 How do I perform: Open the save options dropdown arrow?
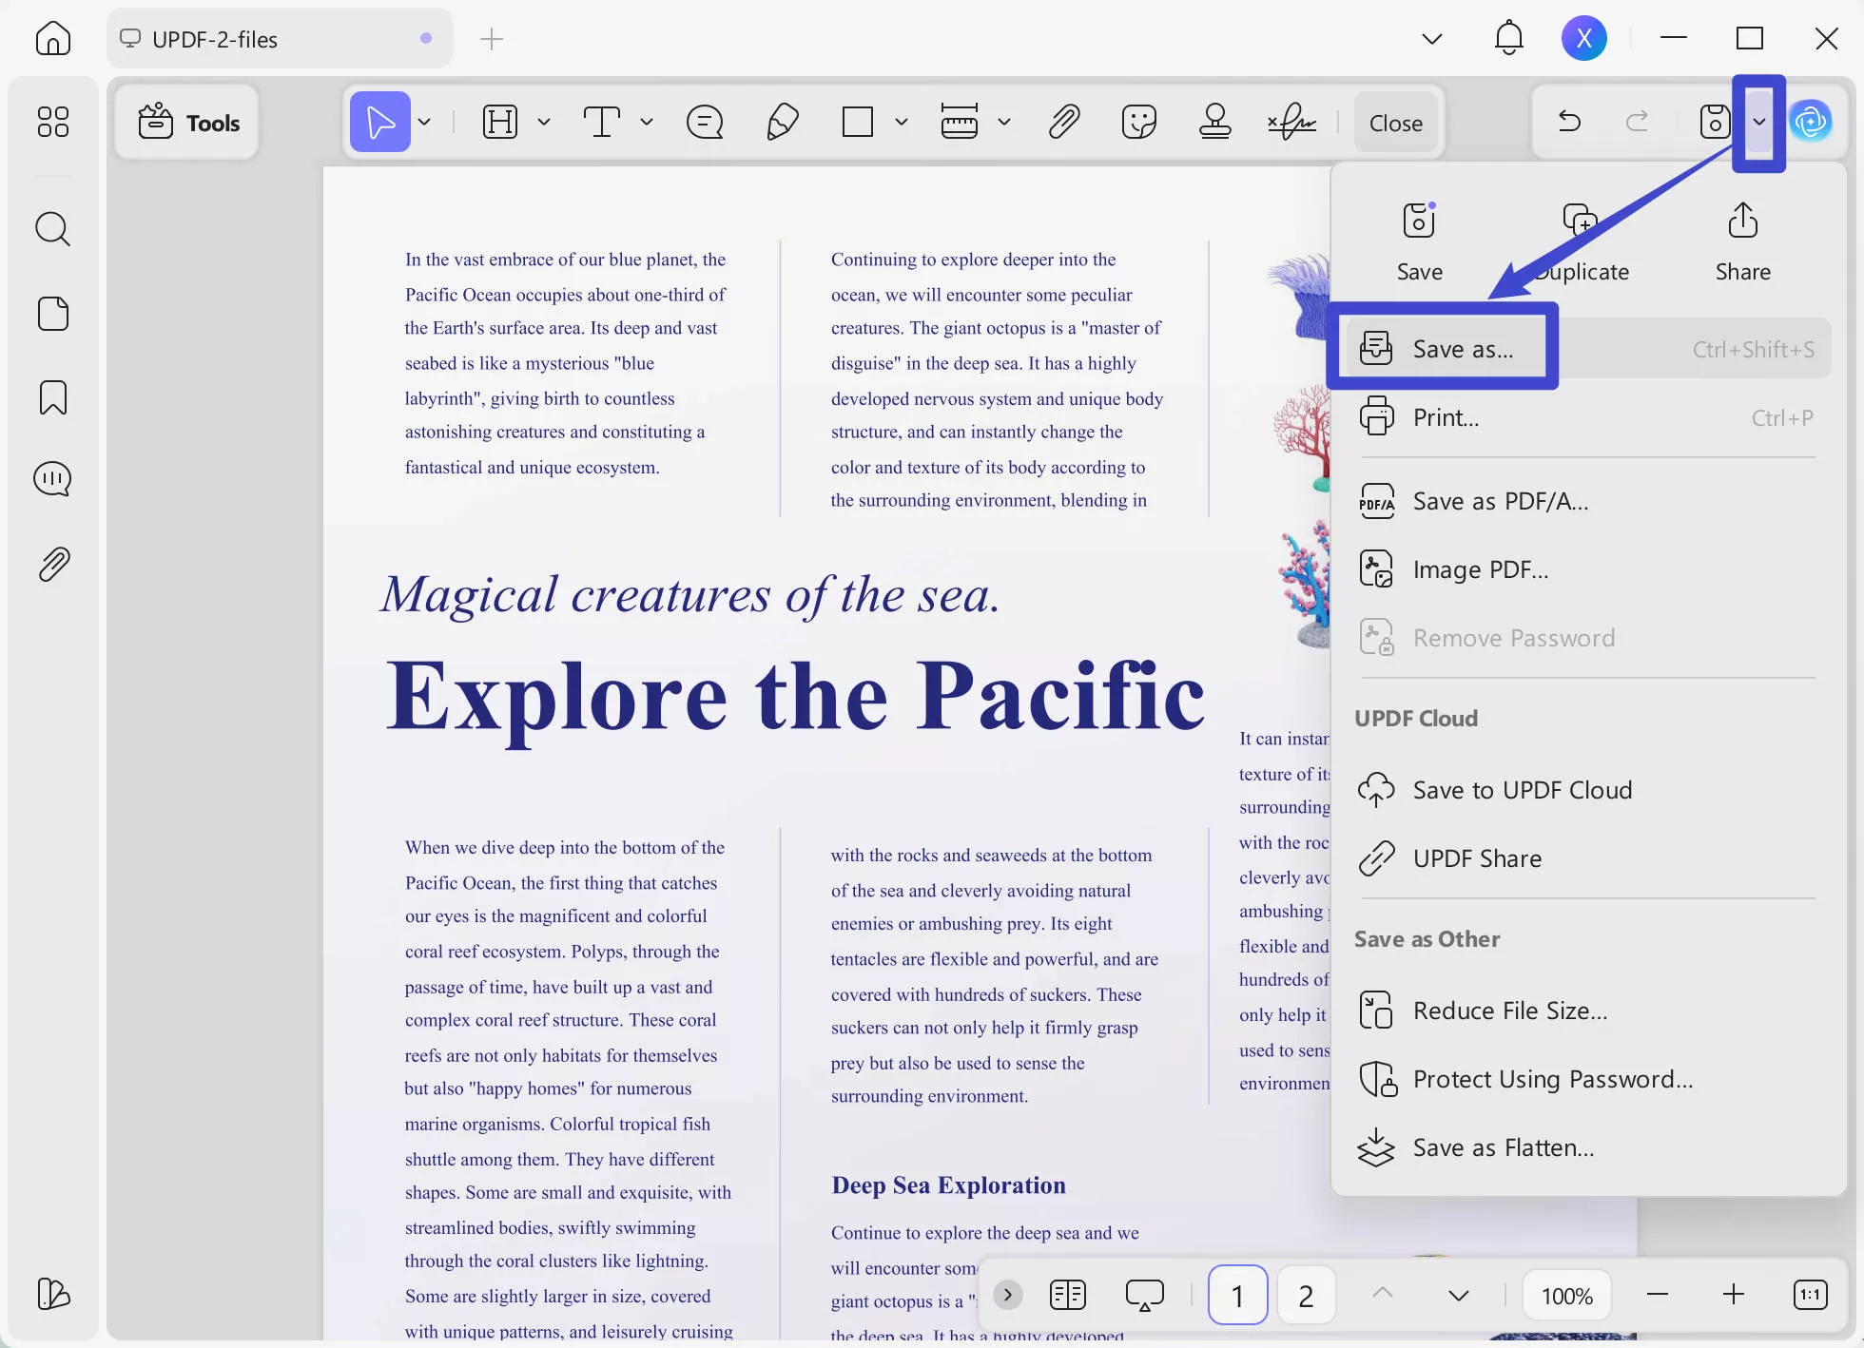1757,122
